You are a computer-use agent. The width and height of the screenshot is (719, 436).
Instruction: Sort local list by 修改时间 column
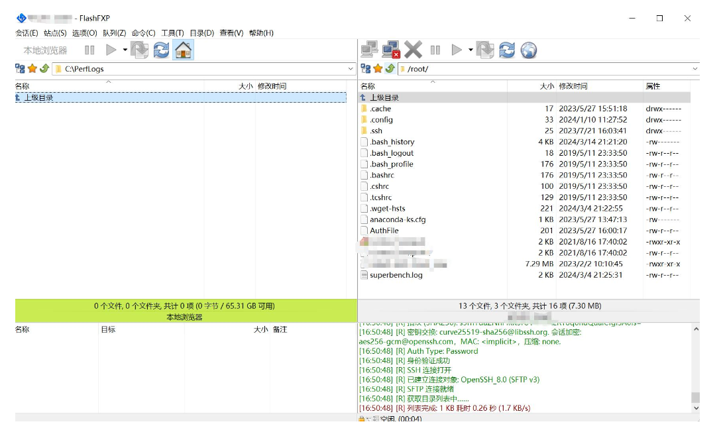(301, 86)
